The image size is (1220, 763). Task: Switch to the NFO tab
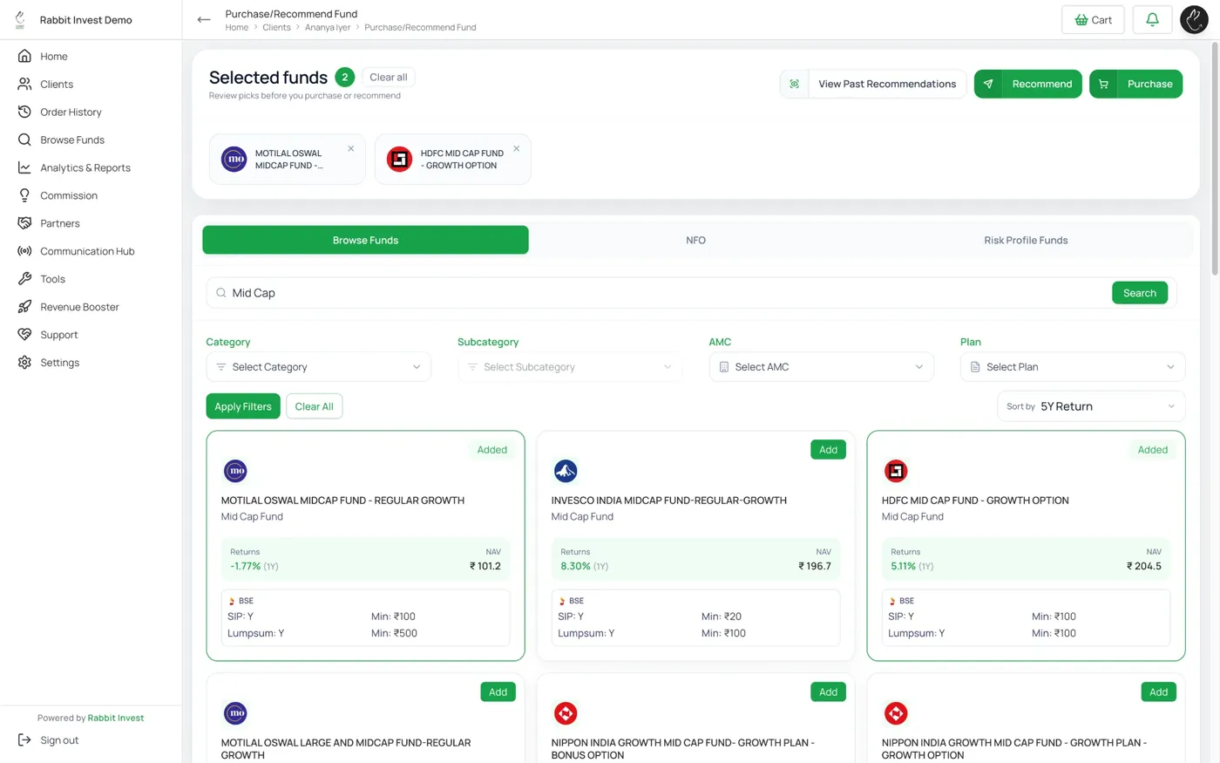pos(695,240)
